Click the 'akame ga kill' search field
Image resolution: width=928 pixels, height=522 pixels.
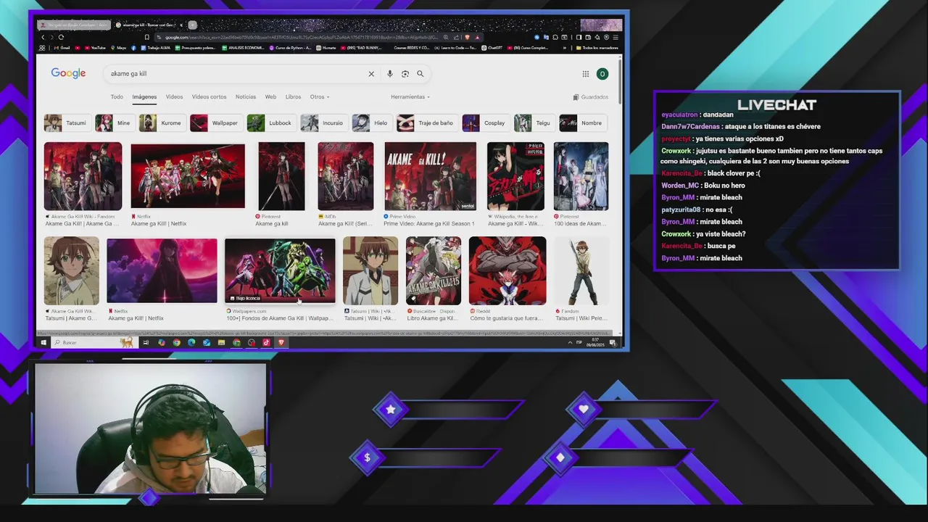pos(236,74)
